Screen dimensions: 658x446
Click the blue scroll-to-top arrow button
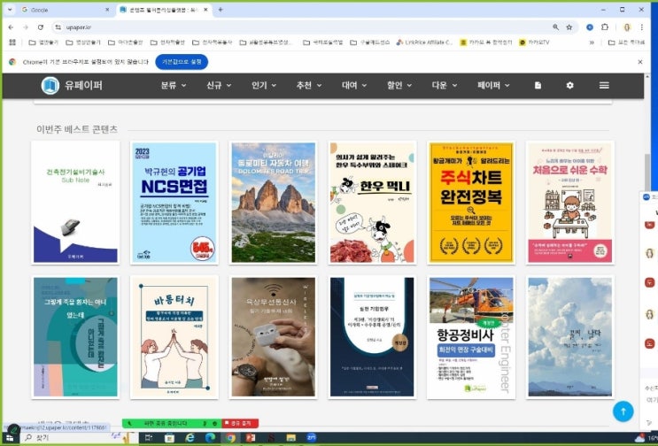tap(623, 411)
